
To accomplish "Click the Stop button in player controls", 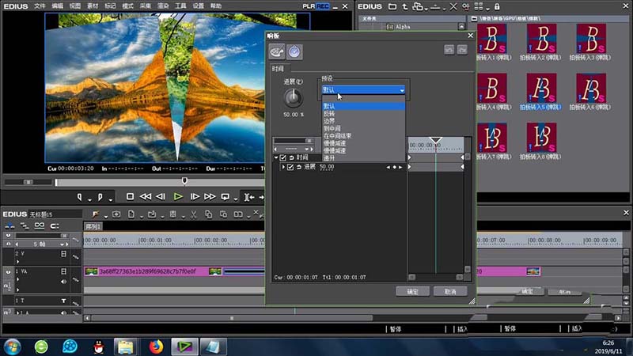I will pos(130,196).
